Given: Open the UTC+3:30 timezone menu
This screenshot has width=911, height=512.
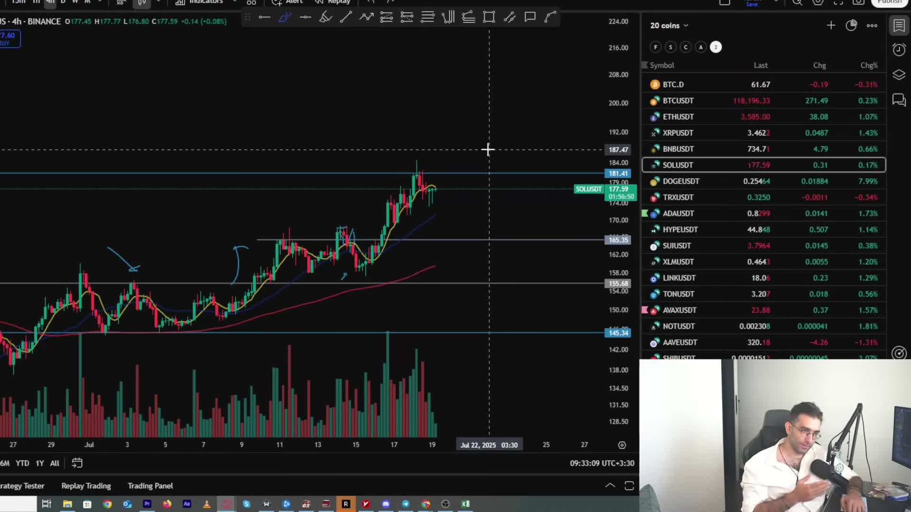Looking at the screenshot, I should tap(602, 463).
